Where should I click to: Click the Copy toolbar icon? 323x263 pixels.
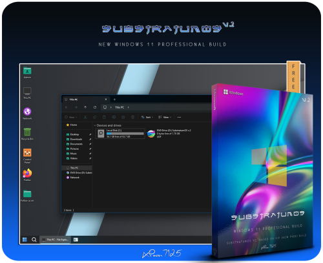click(95, 117)
